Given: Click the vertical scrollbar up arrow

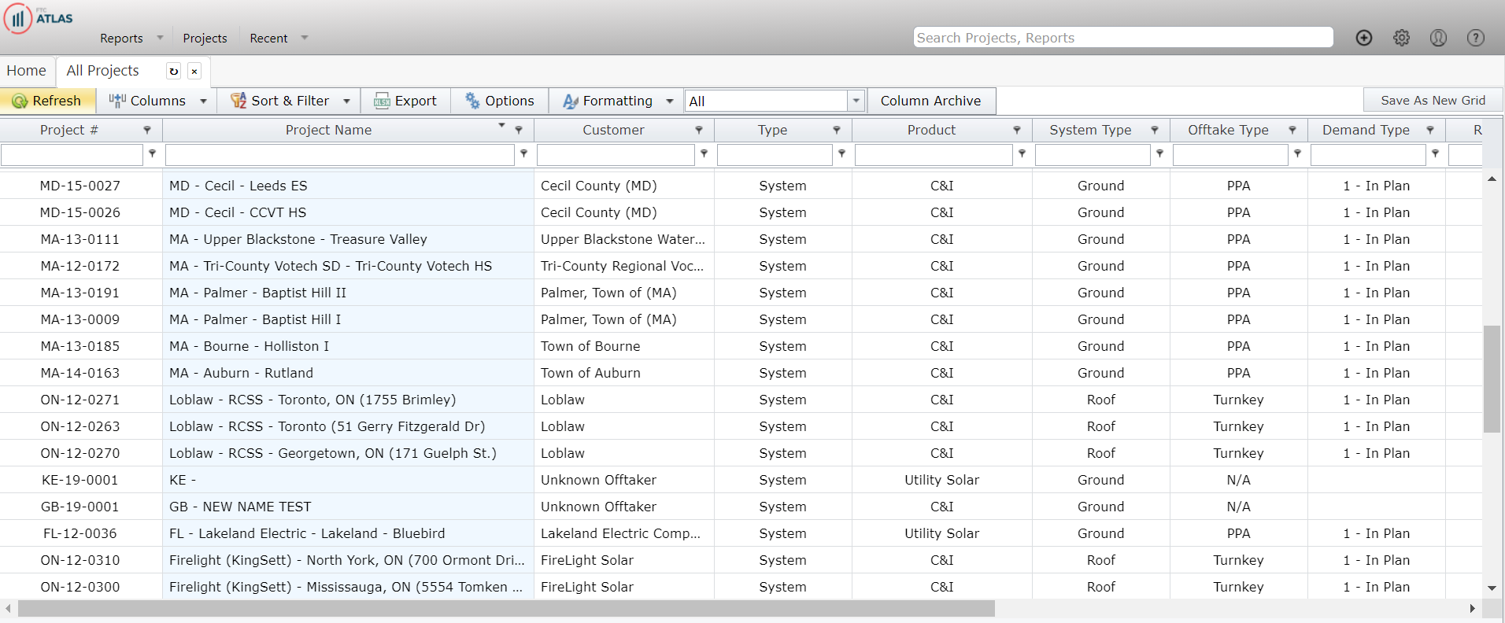Looking at the screenshot, I should pyautogui.click(x=1492, y=179).
